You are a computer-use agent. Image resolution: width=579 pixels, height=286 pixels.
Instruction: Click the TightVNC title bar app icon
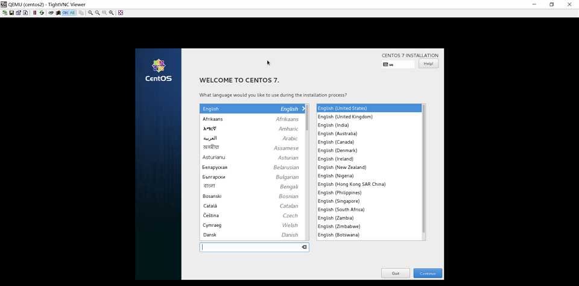click(x=4, y=4)
